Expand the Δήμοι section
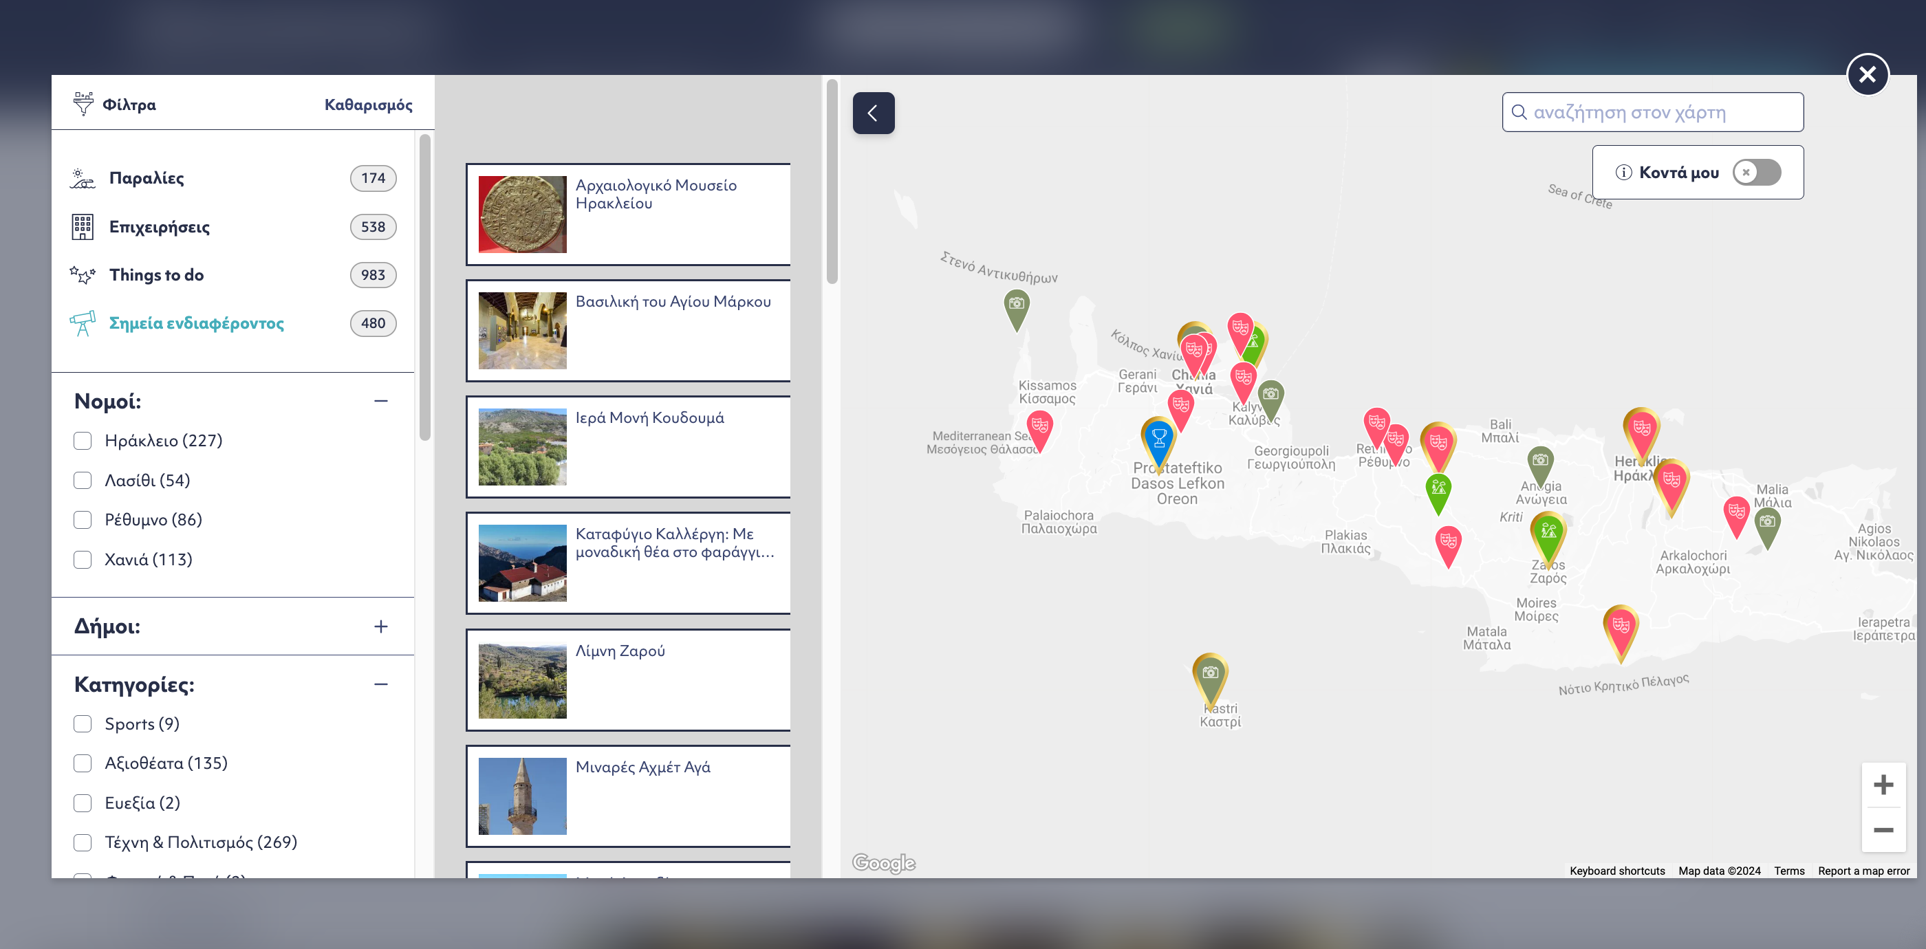The width and height of the screenshot is (1926, 949). pyautogui.click(x=380, y=626)
